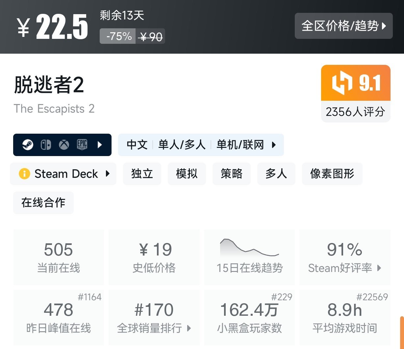Select the 模拟 genre tag
Image resolution: width=404 pixels, height=349 pixels.
coord(187,174)
